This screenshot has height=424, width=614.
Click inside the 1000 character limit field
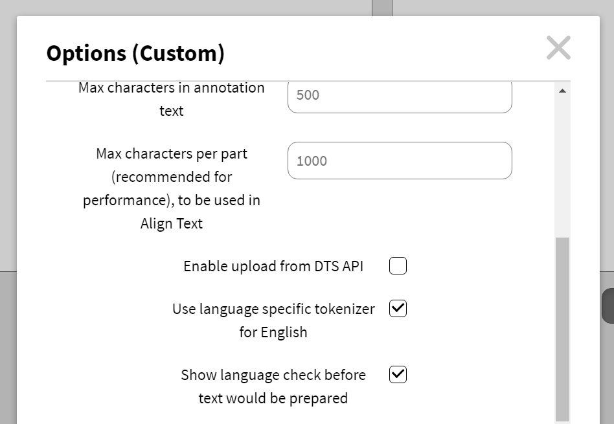coord(400,161)
